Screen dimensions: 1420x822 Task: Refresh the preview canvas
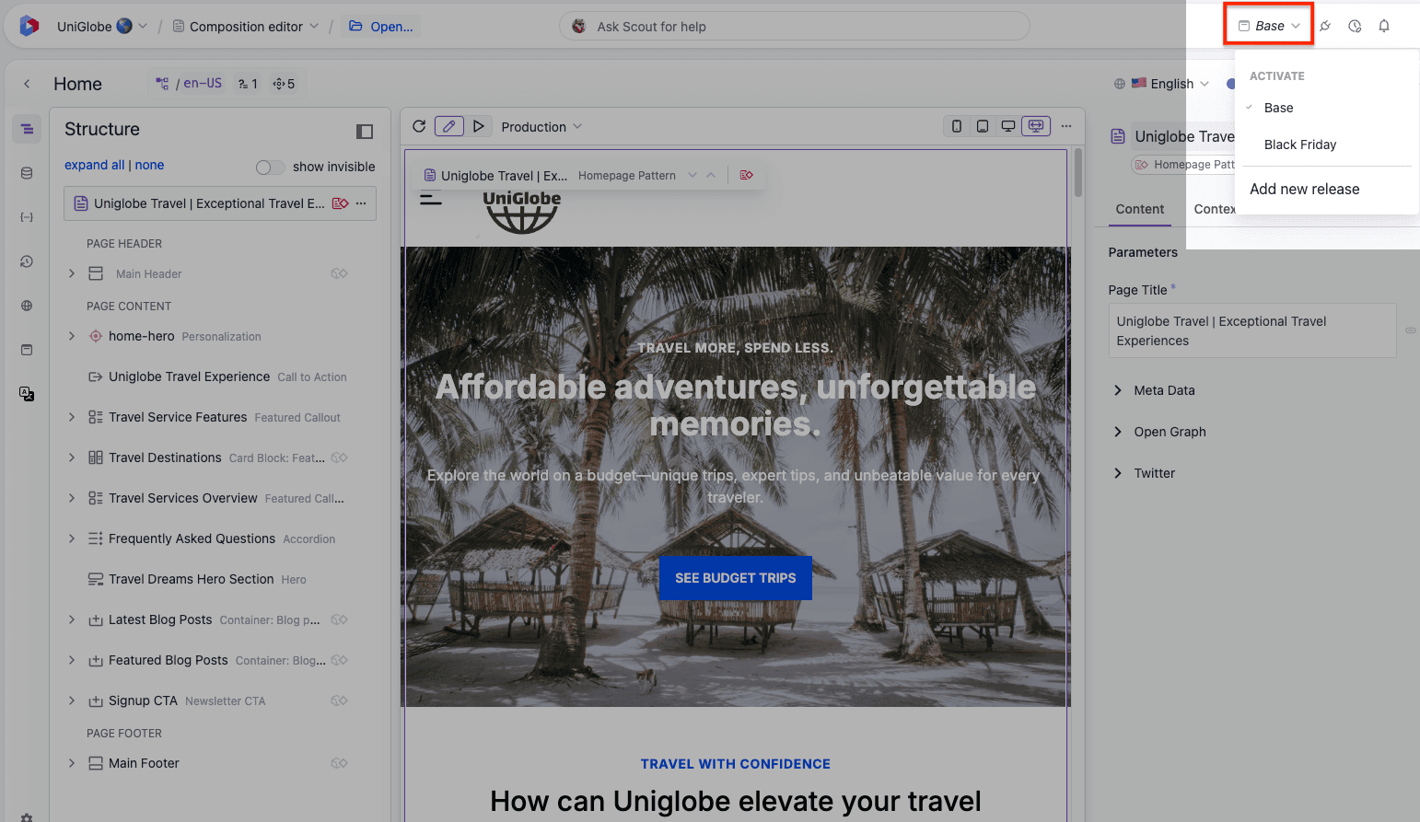[419, 126]
